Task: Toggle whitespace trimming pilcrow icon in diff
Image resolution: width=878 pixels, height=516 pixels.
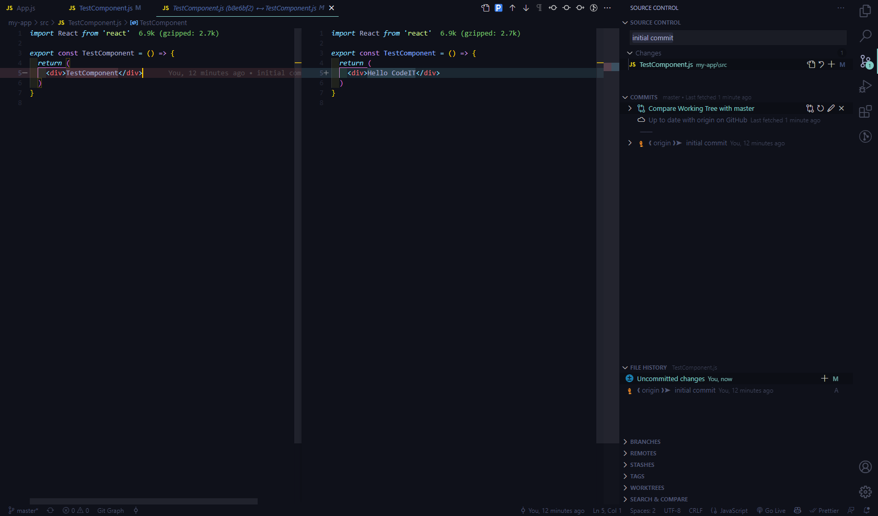Action: pos(539,8)
